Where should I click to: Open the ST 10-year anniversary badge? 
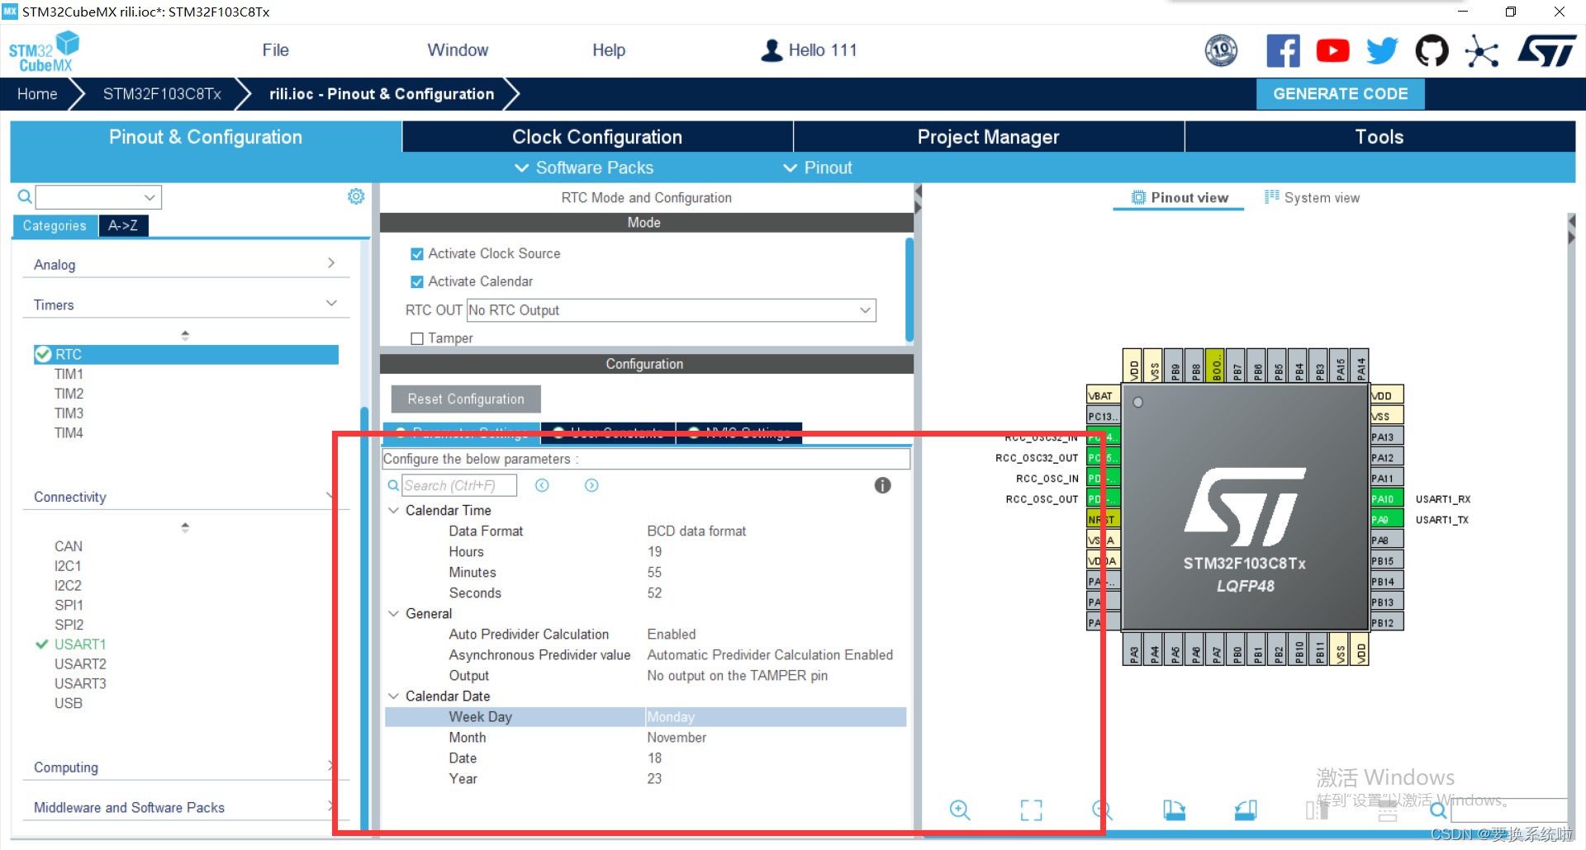[x=1221, y=50]
